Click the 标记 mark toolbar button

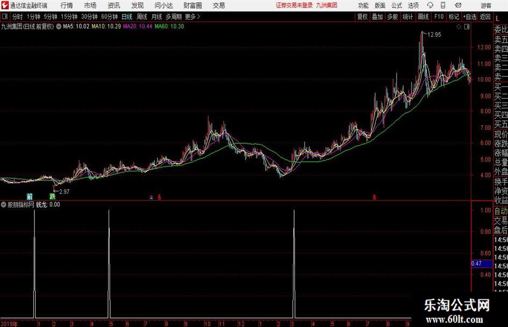[454, 17]
